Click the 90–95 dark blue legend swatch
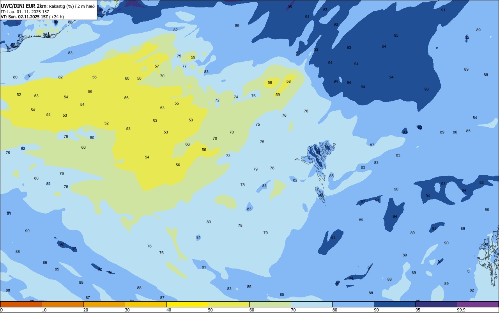The height and width of the screenshot is (313, 499). [395, 304]
